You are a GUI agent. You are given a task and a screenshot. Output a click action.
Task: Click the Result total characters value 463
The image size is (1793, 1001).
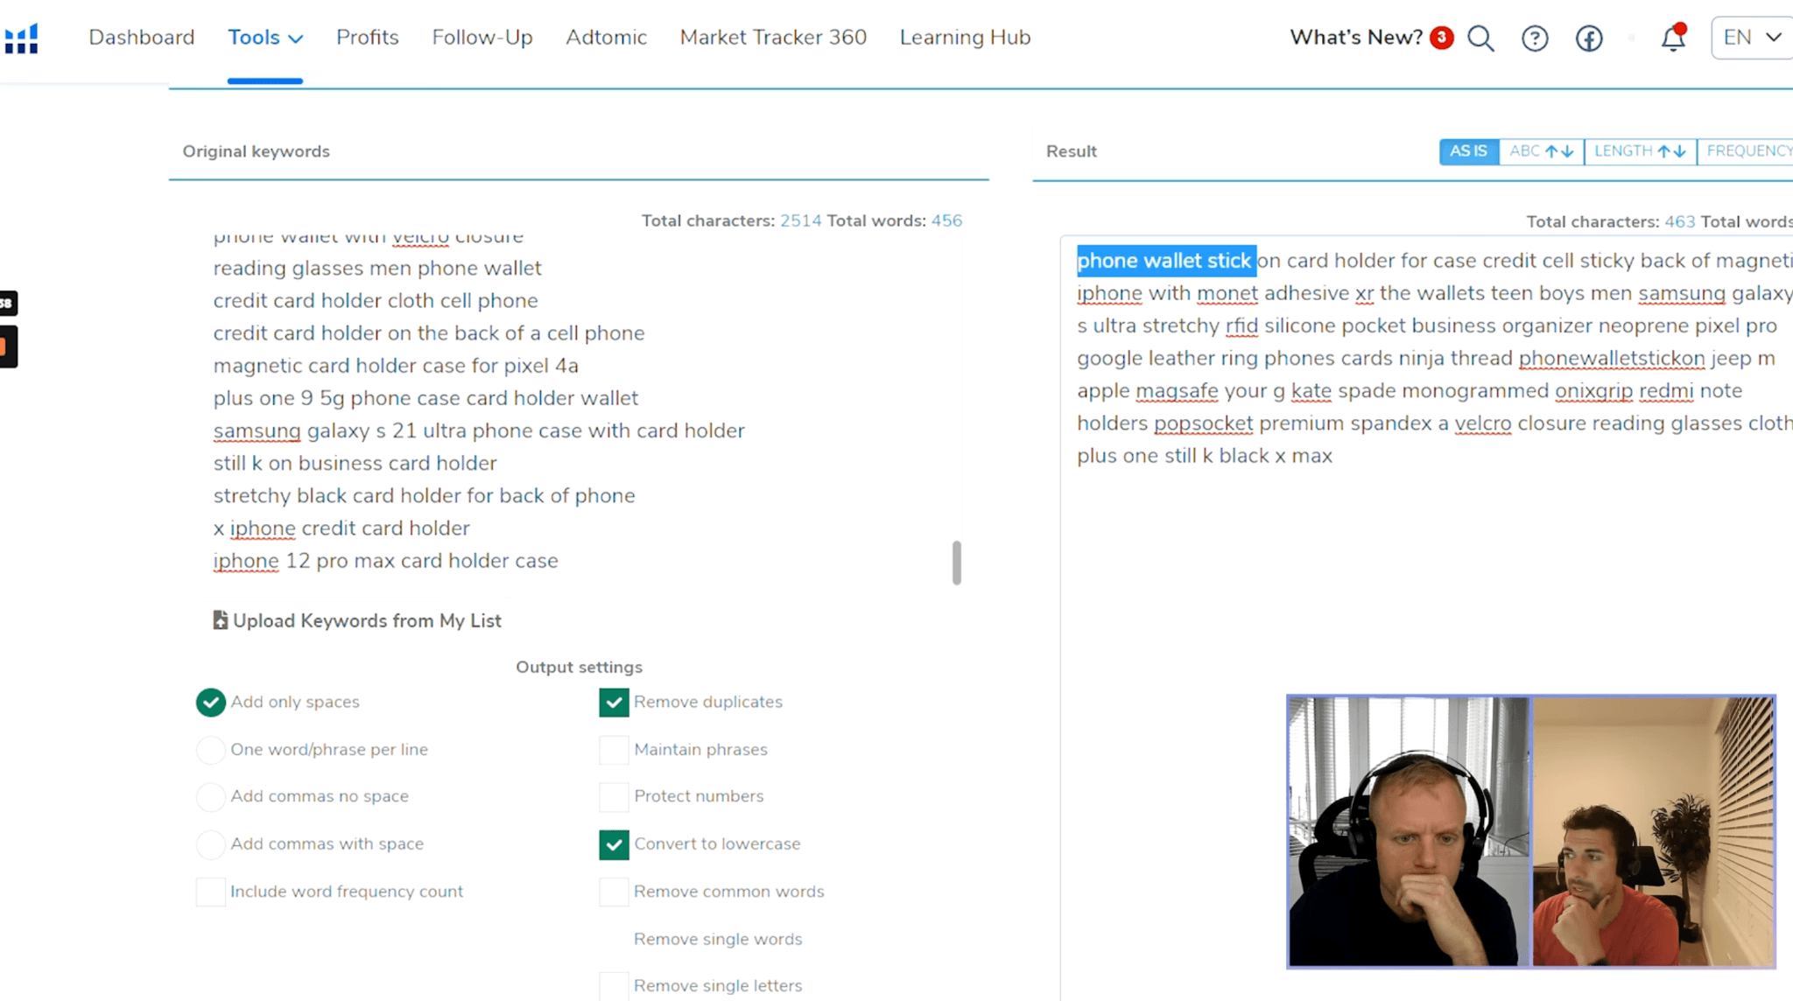(x=1679, y=222)
